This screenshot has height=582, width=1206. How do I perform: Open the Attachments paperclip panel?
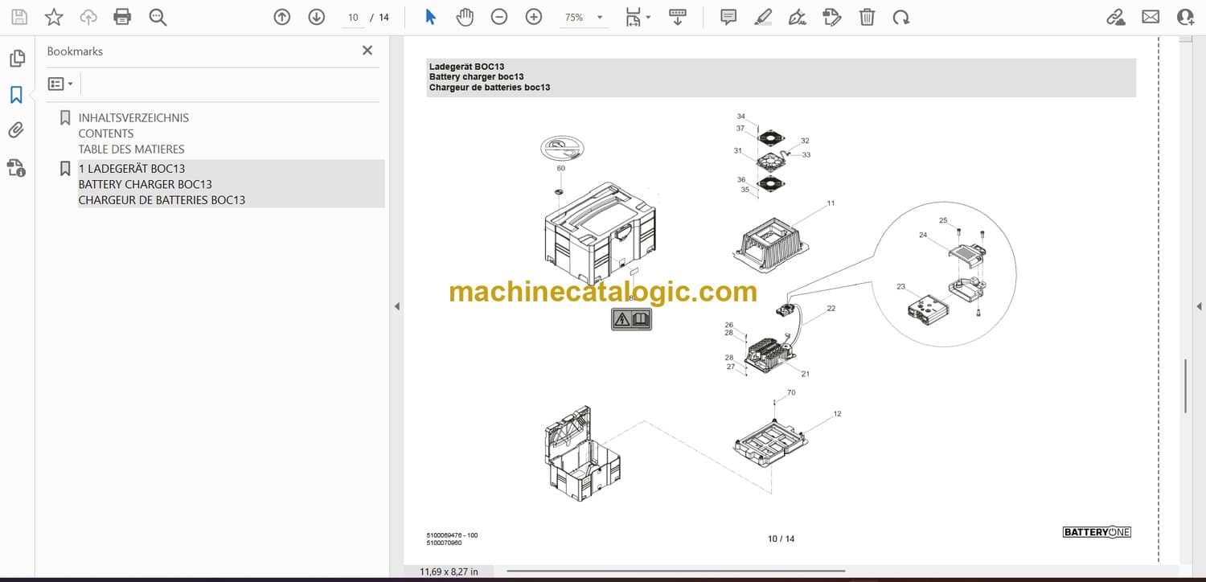pos(16,130)
